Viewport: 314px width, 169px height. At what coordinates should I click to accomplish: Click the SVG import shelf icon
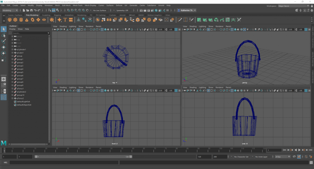[71, 20]
